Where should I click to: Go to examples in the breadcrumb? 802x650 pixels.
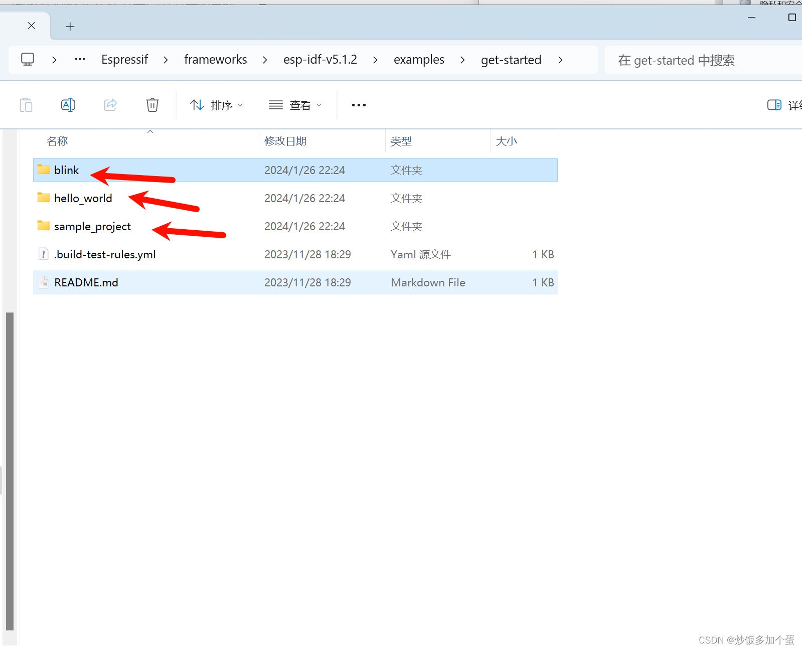(419, 60)
